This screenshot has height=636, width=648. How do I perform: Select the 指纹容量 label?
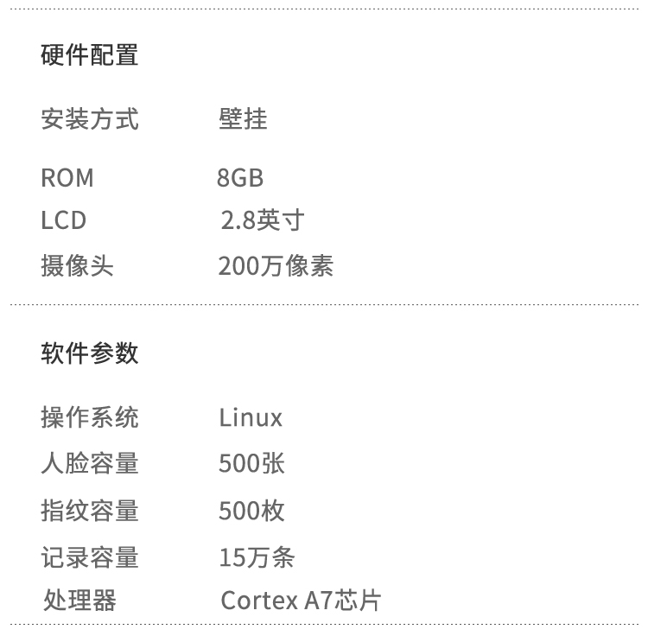pyautogui.click(x=90, y=511)
